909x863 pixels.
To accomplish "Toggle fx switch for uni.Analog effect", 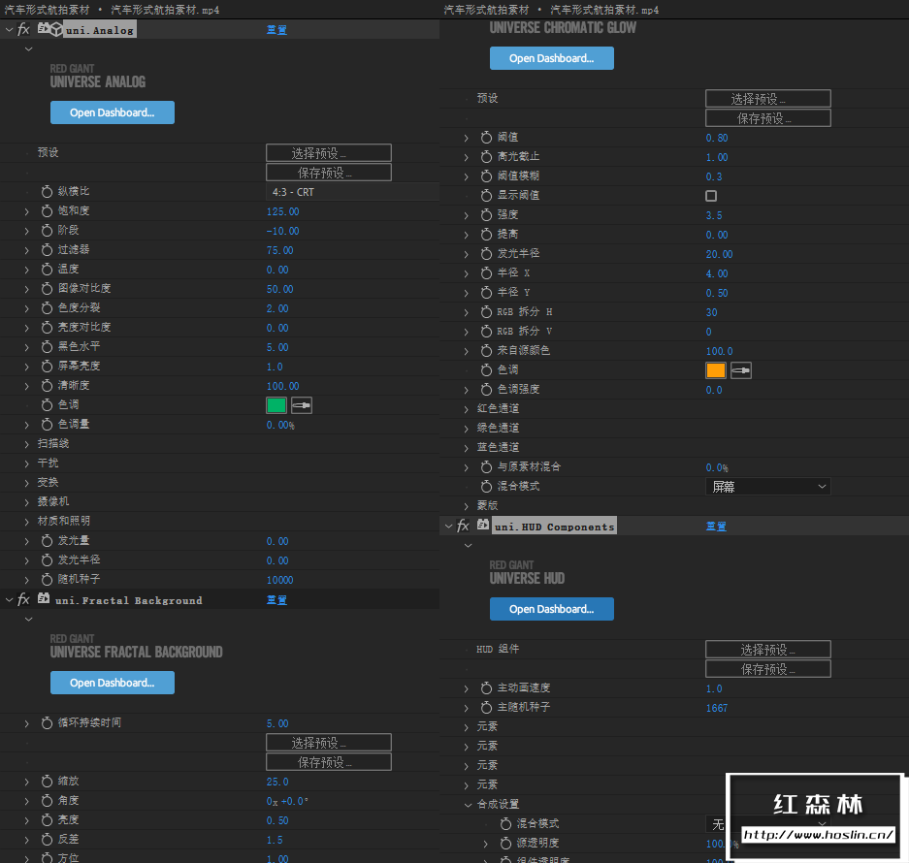I will (24, 29).
